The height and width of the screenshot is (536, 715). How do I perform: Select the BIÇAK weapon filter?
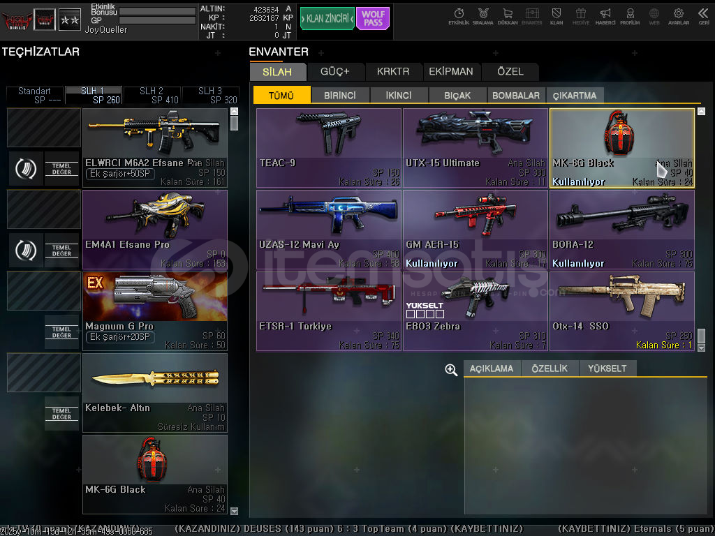point(457,95)
